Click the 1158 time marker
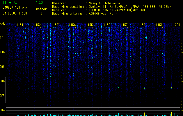 coord(142,25)
